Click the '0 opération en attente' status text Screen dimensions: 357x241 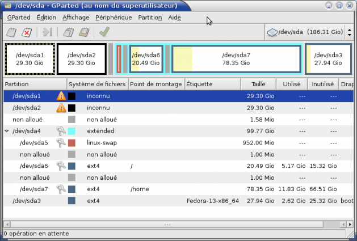(x=36, y=234)
